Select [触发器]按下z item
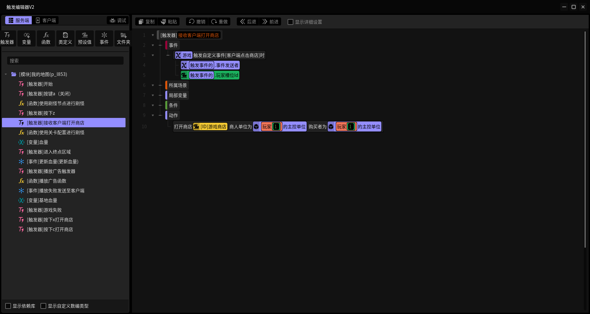Image resolution: width=590 pixels, height=314 pixels. tap(64, 113)
